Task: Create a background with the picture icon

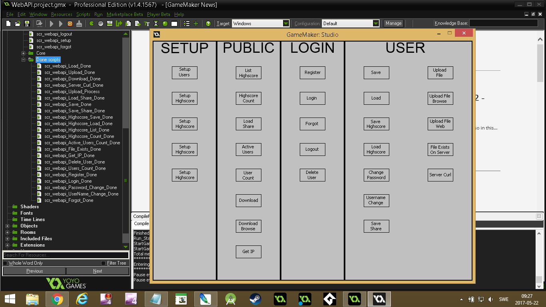Action: tap(110, 24)
